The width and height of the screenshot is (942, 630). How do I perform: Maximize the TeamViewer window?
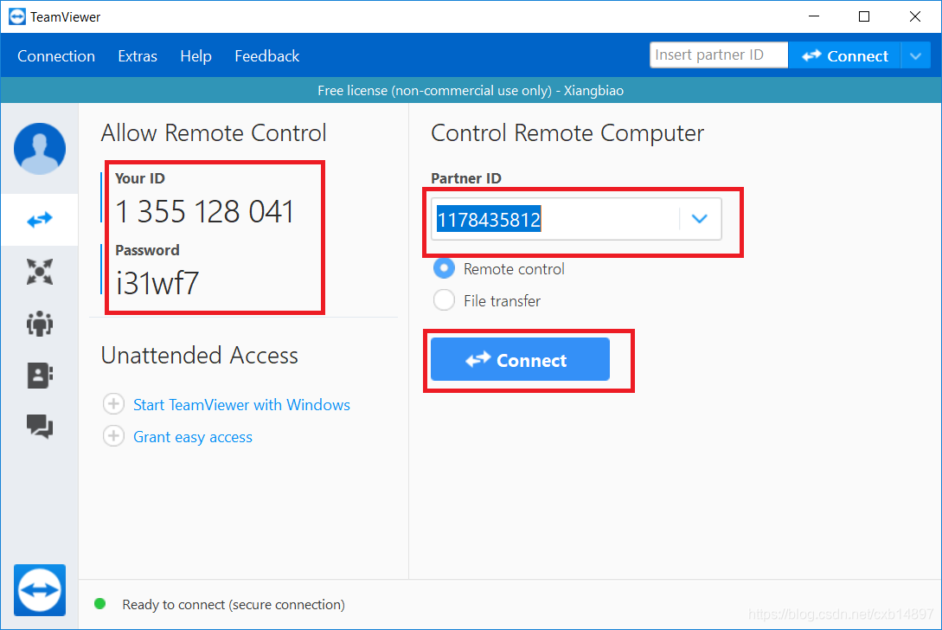click(x=864, y=16)
